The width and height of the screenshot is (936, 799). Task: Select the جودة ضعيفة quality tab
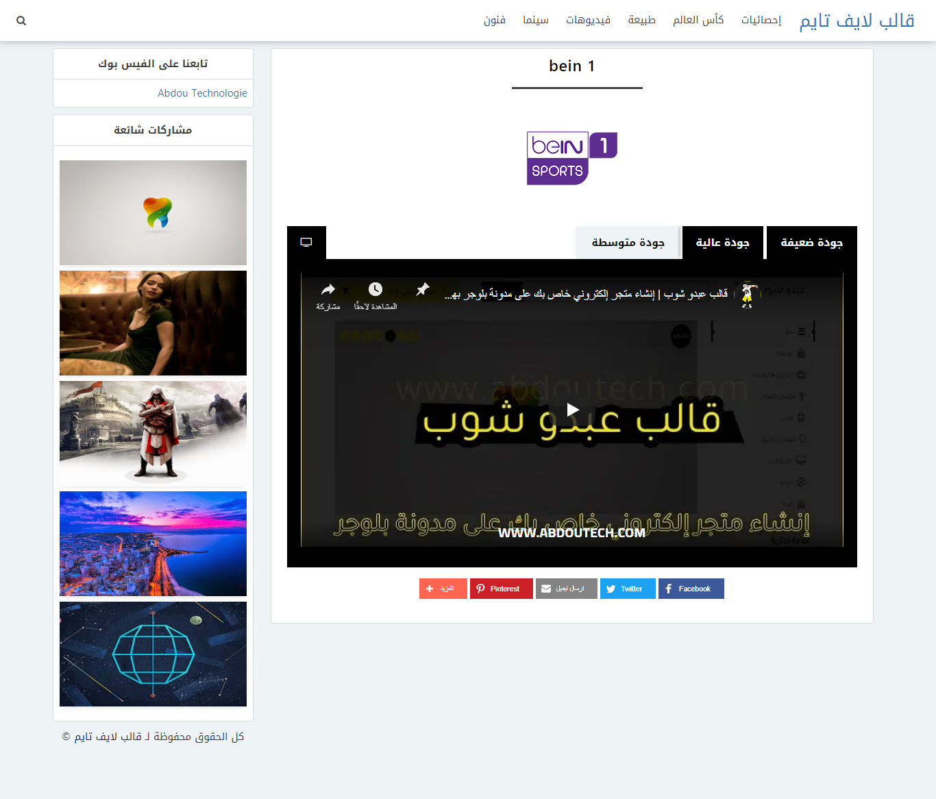pyautogui.click(x=812, y=243)
